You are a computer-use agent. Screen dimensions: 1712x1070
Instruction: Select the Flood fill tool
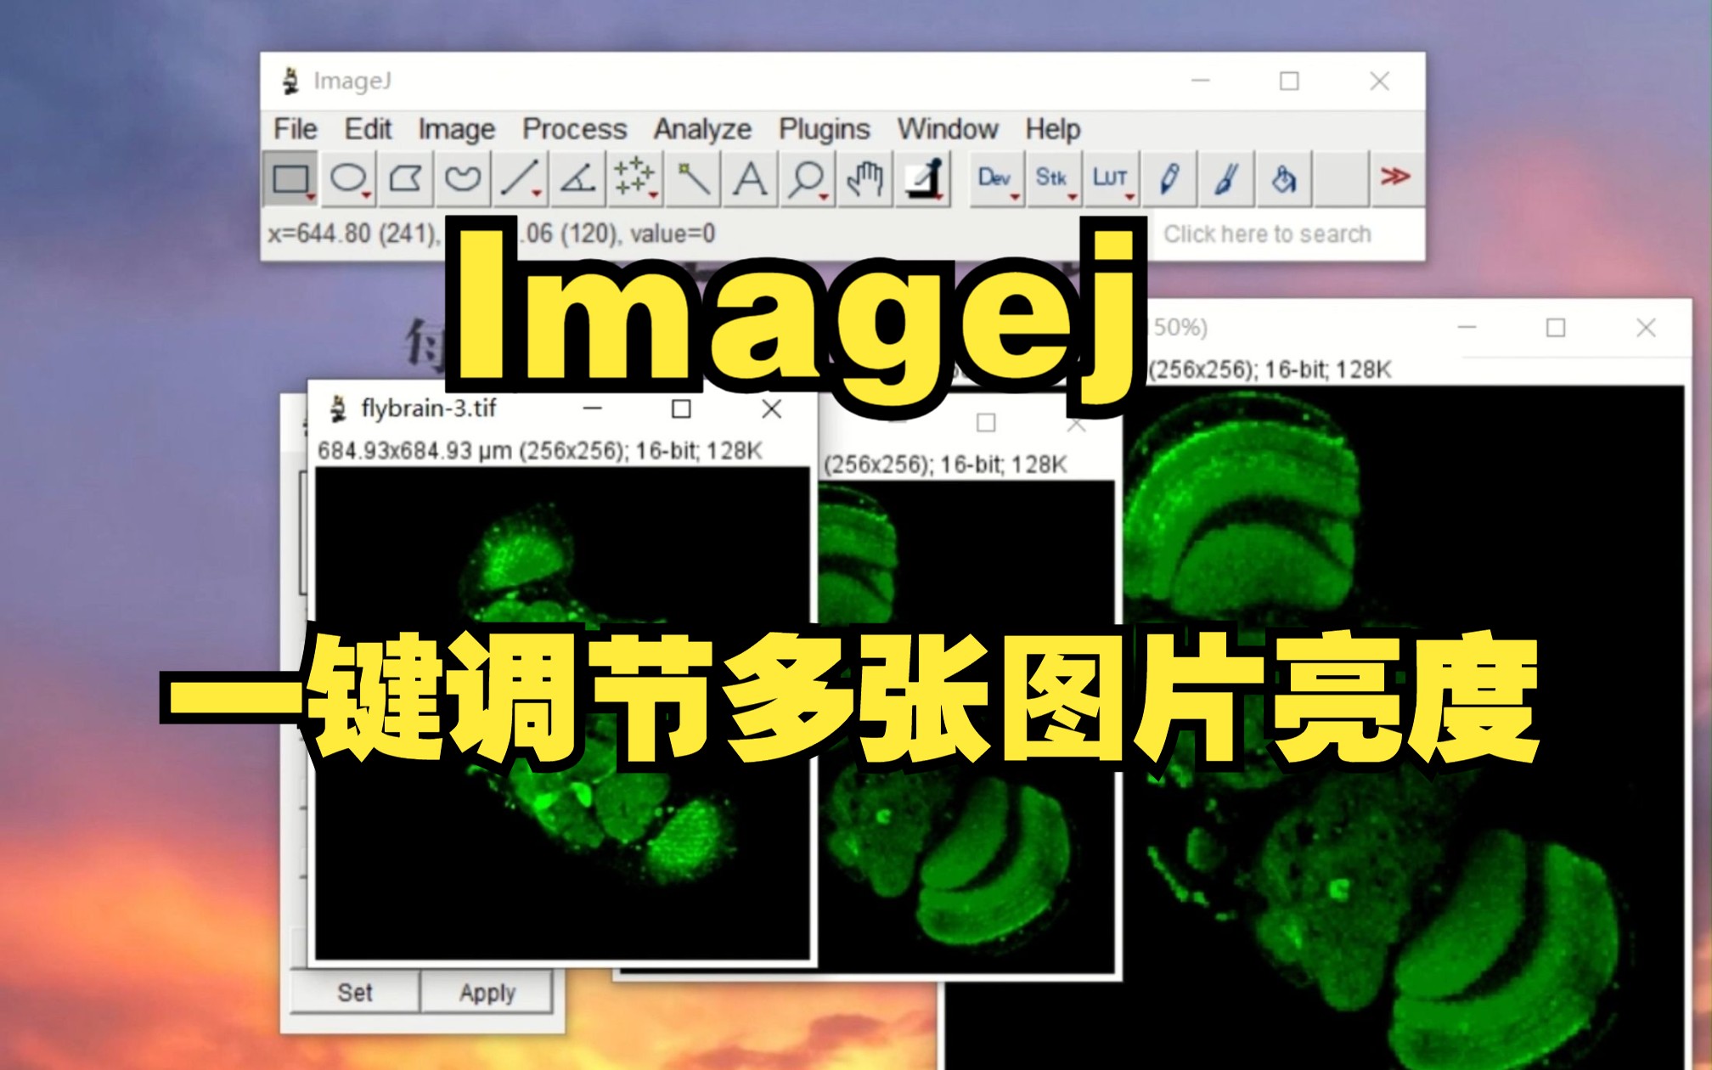point(1283,179)
